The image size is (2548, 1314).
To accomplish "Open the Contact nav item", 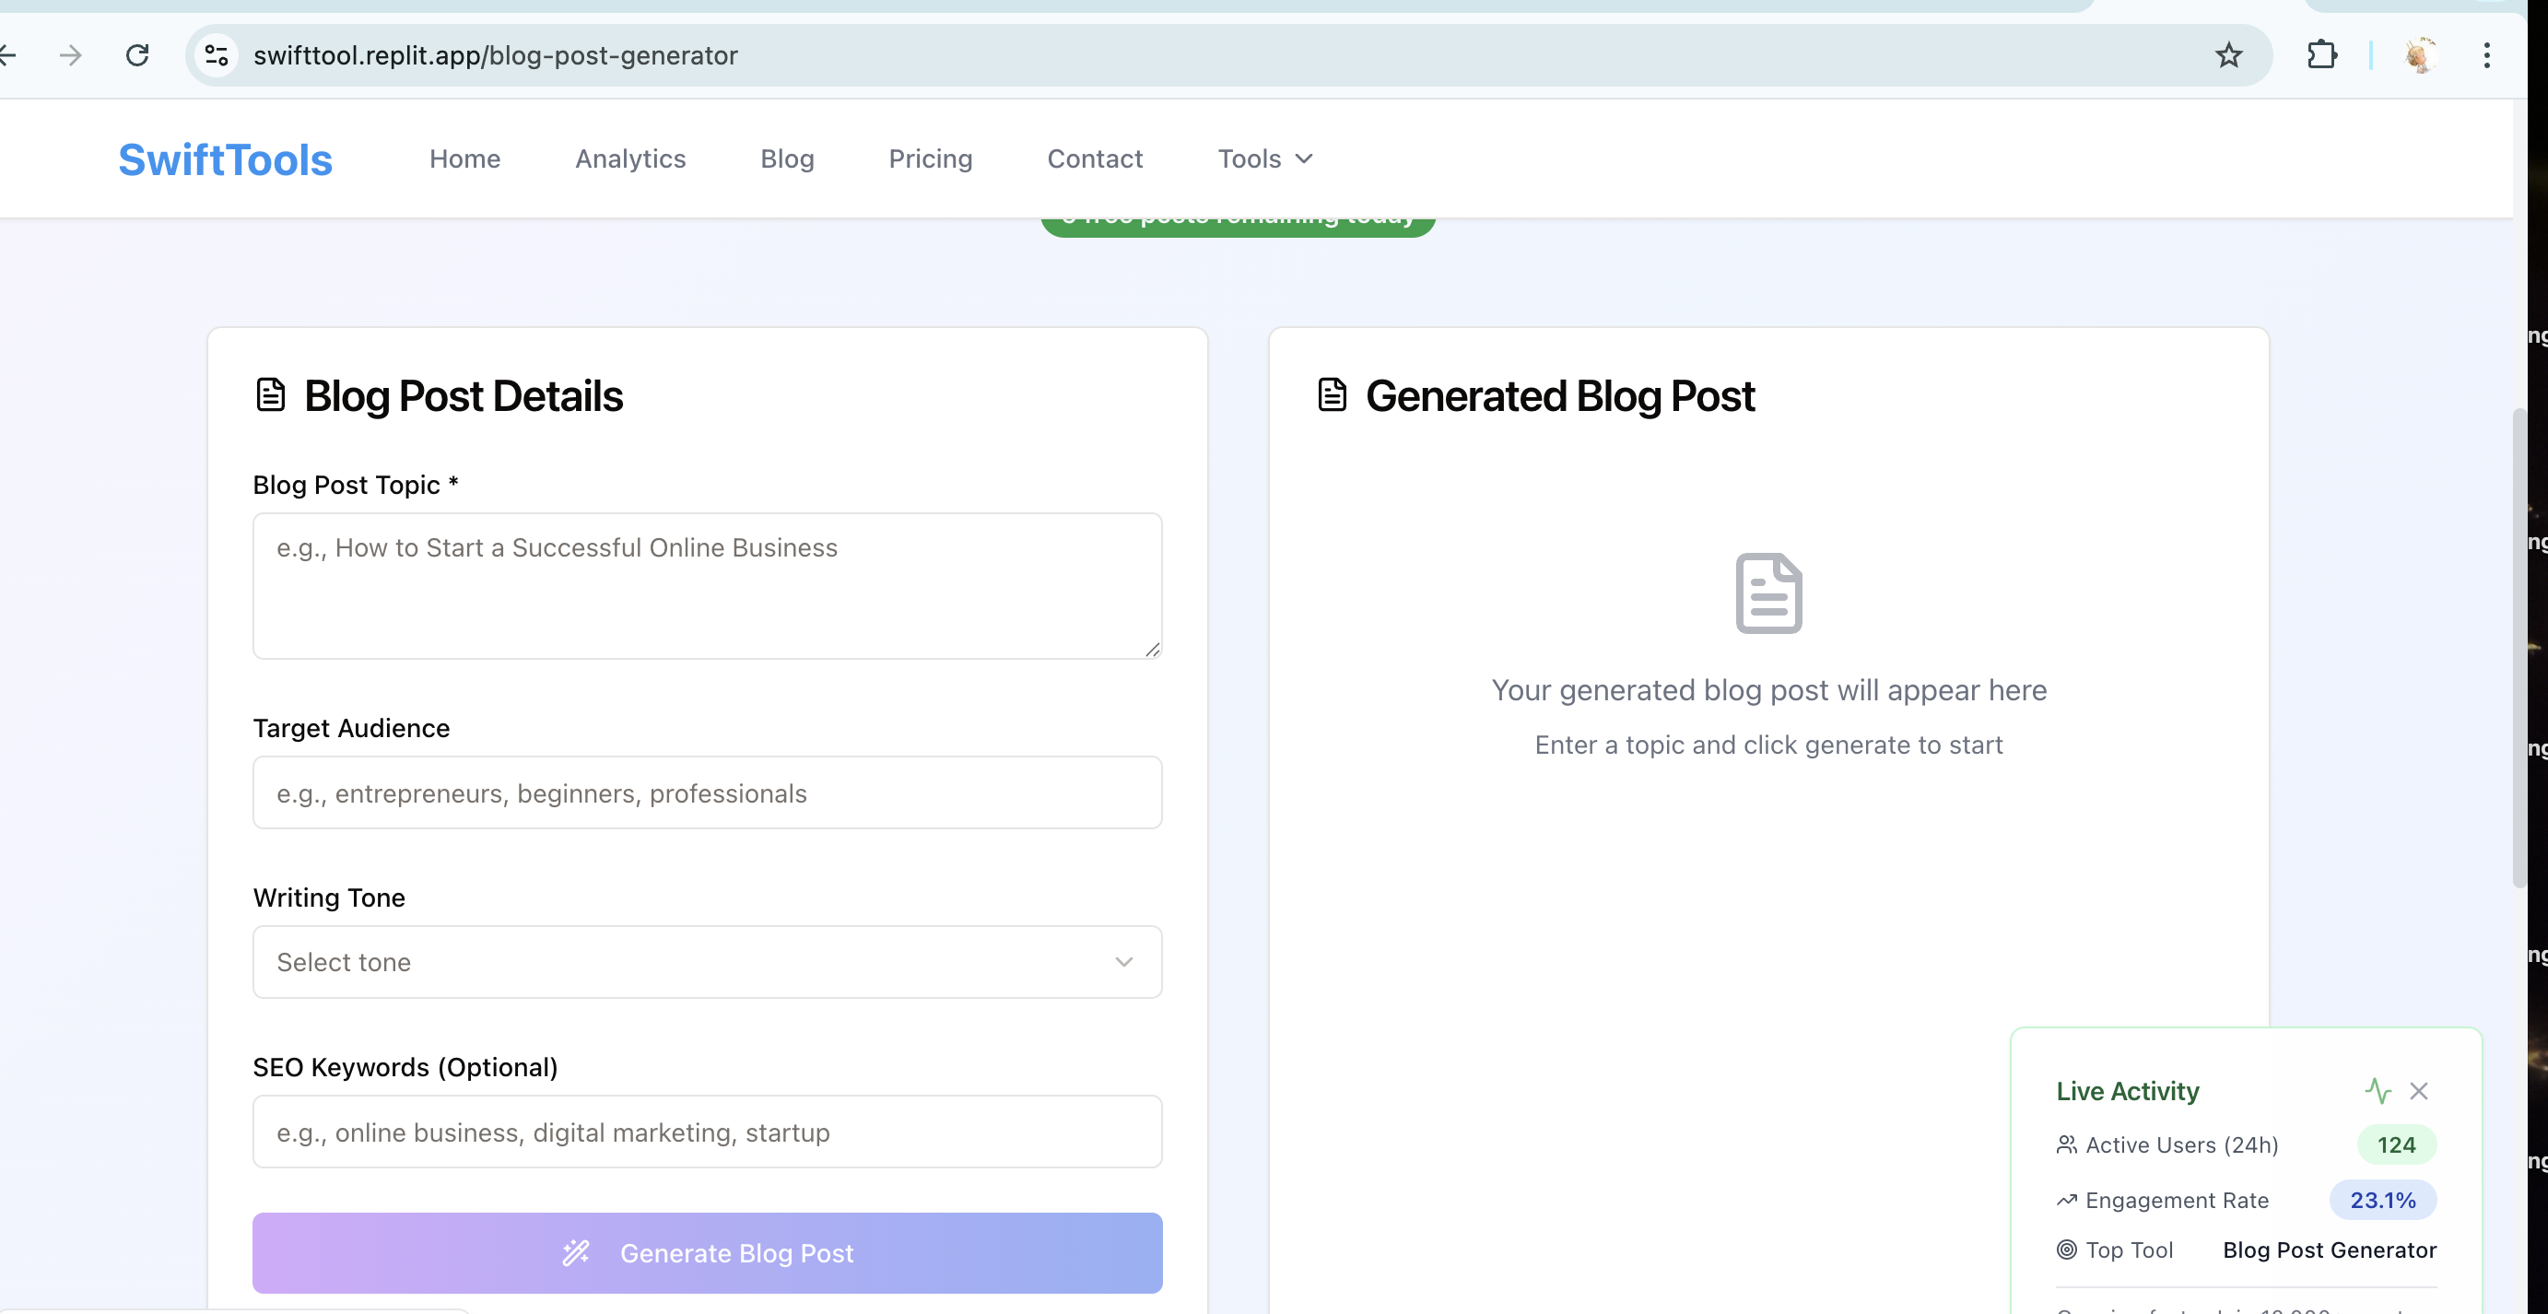I will point(1095,159).
